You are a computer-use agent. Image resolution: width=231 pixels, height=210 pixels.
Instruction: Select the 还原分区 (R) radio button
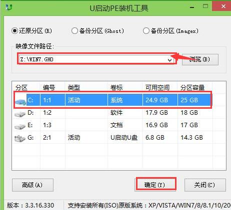point(15,31)
